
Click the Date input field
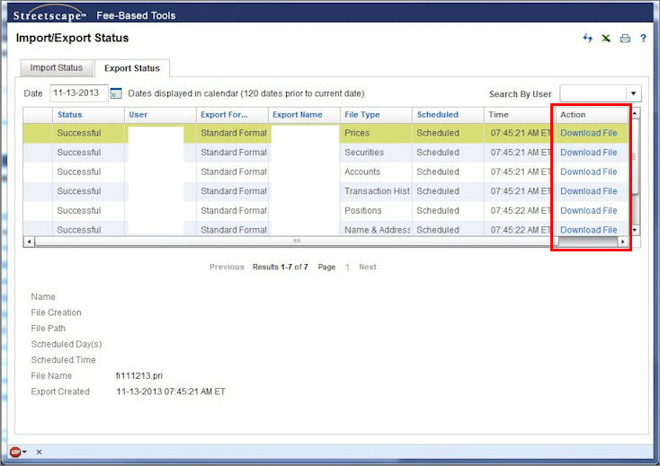coord(78,93)
